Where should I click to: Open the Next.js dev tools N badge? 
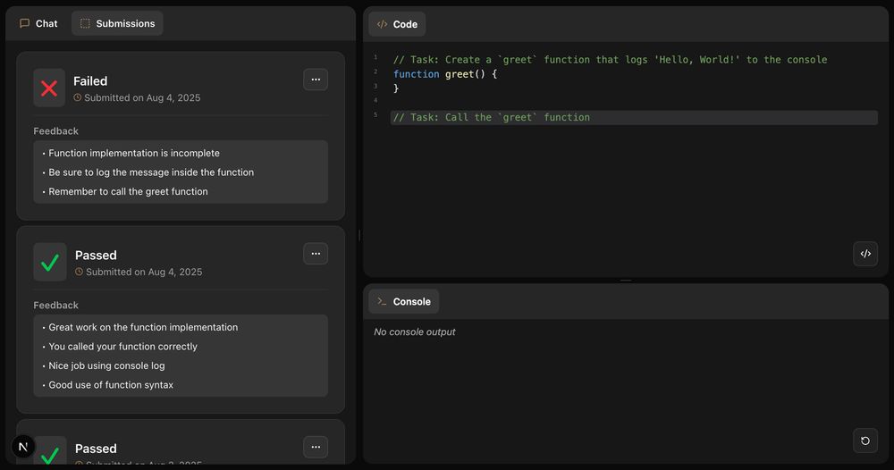[x=23, y=447]
